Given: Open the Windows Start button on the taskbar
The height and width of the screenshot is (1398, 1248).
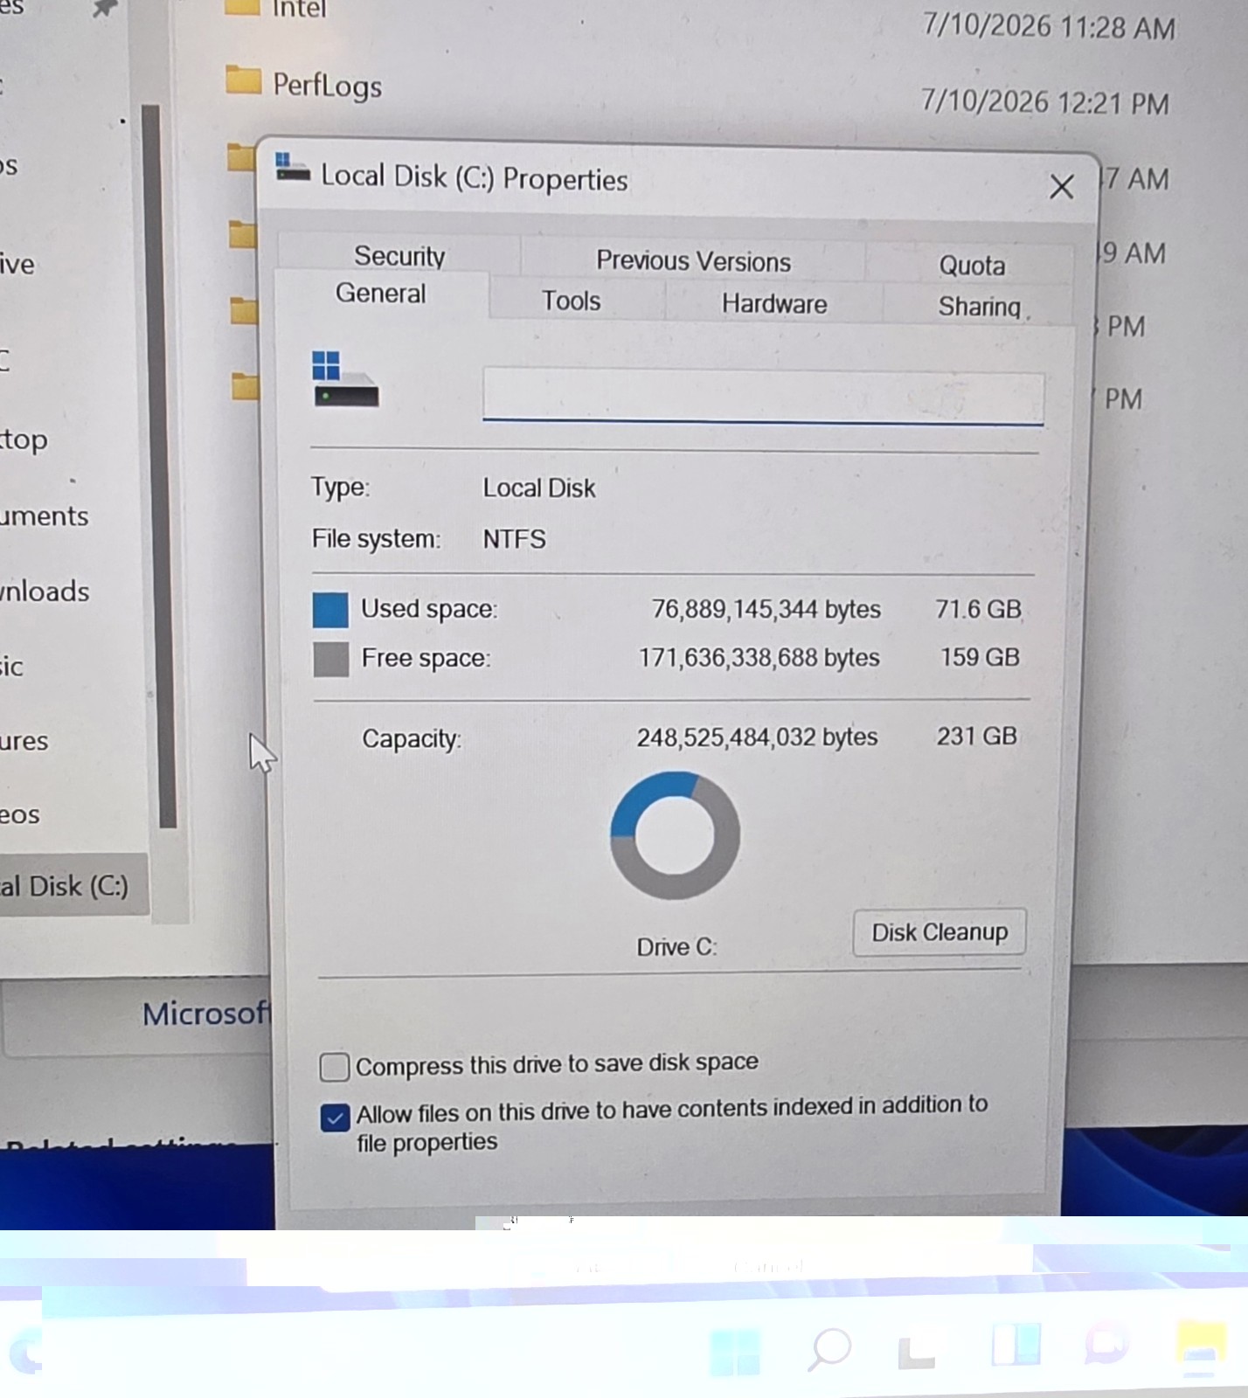Looking at the screenshot, I should (735, 1351).
